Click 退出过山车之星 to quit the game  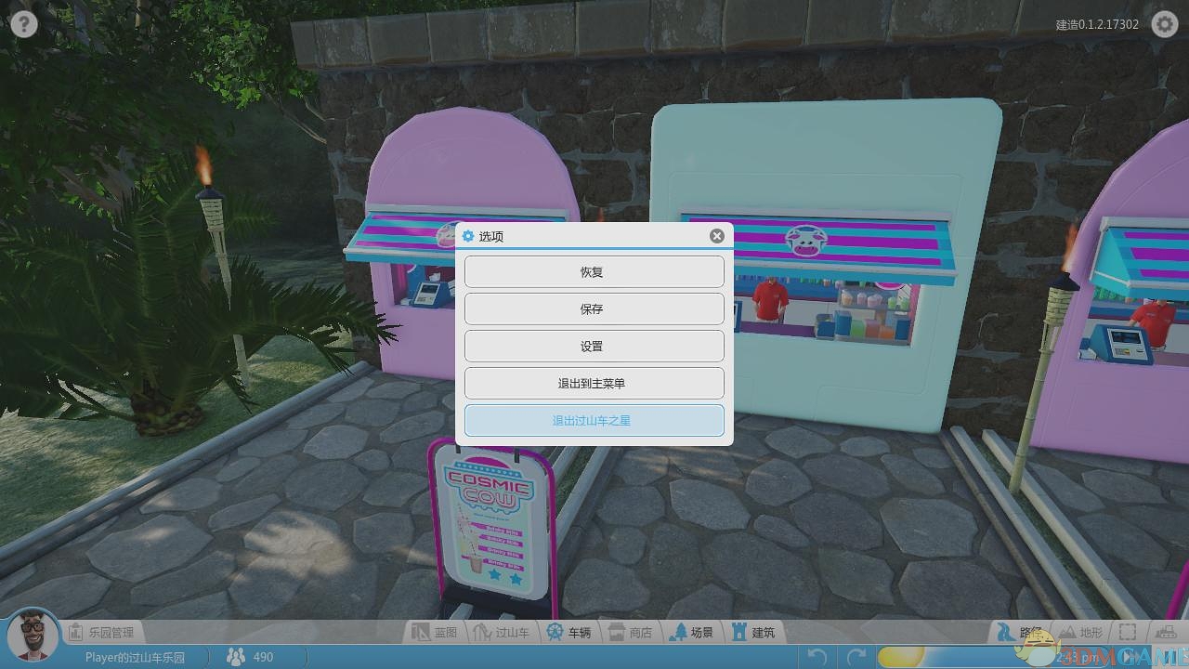(x=594, y=421)
